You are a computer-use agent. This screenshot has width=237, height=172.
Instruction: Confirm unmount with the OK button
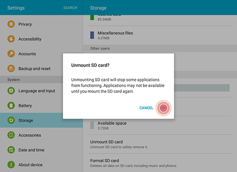163,108
